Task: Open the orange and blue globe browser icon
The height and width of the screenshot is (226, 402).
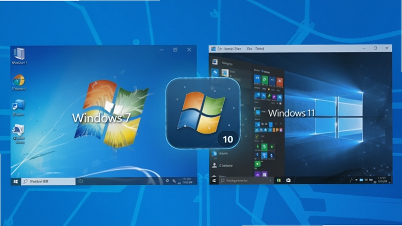Action: click(x=19, y=80)
